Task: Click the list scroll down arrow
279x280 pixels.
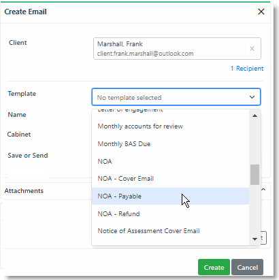Action: pos(255,239)
